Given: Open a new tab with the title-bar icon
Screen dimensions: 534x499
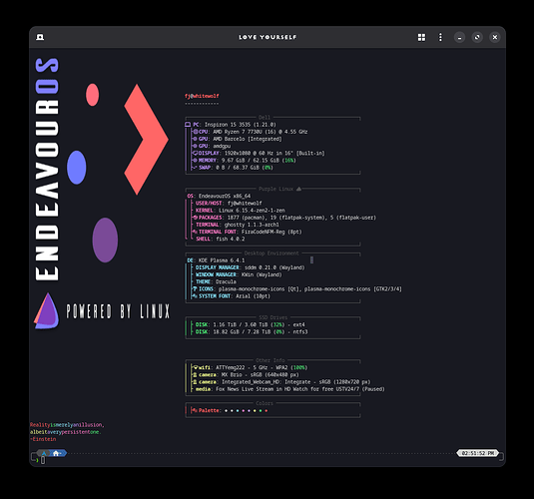Looking at the screenshot, I should coord(40,37).
